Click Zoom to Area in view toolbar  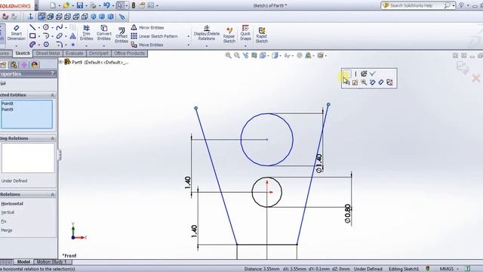point(237,55)
